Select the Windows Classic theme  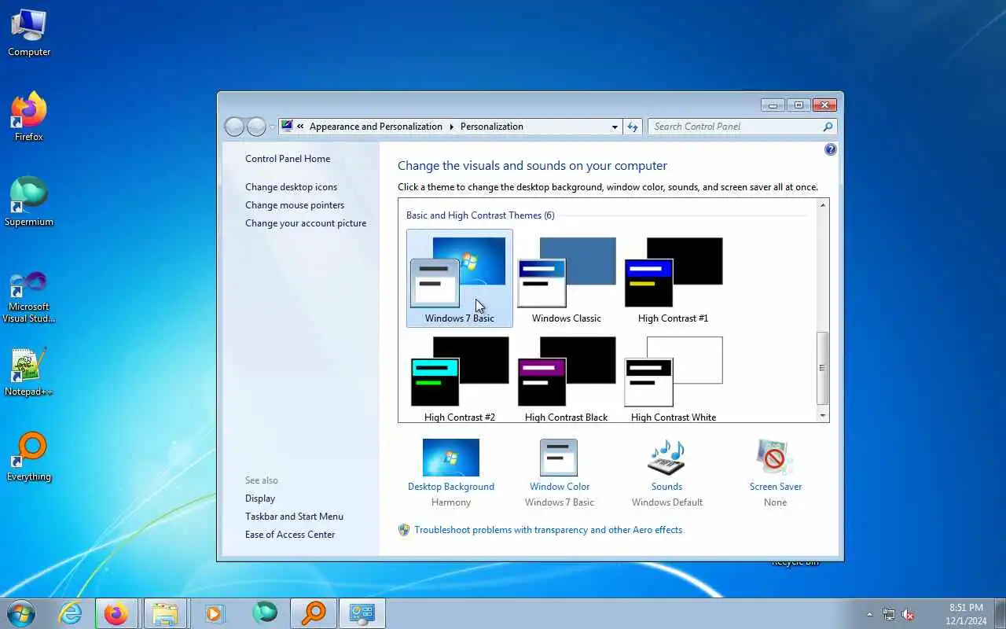[x=567, y=278]
